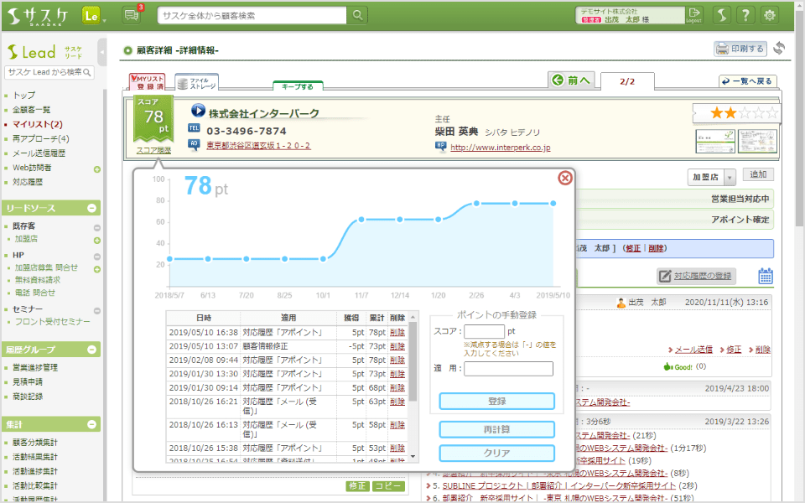Collapse the リードソース section
This screenshot has width=805, height=503.
click(92, 208)
